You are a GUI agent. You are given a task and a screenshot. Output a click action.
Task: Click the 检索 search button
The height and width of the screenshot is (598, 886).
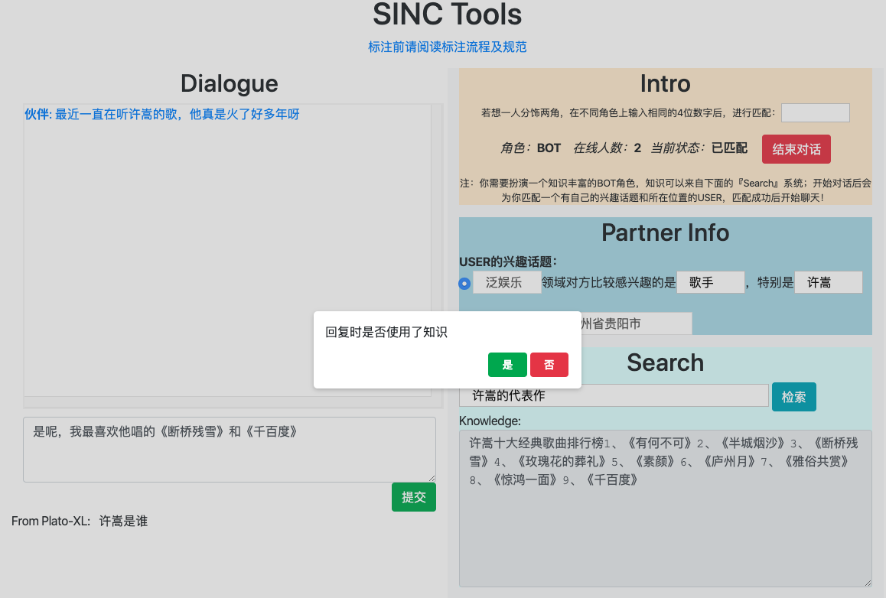pos(793,397)
